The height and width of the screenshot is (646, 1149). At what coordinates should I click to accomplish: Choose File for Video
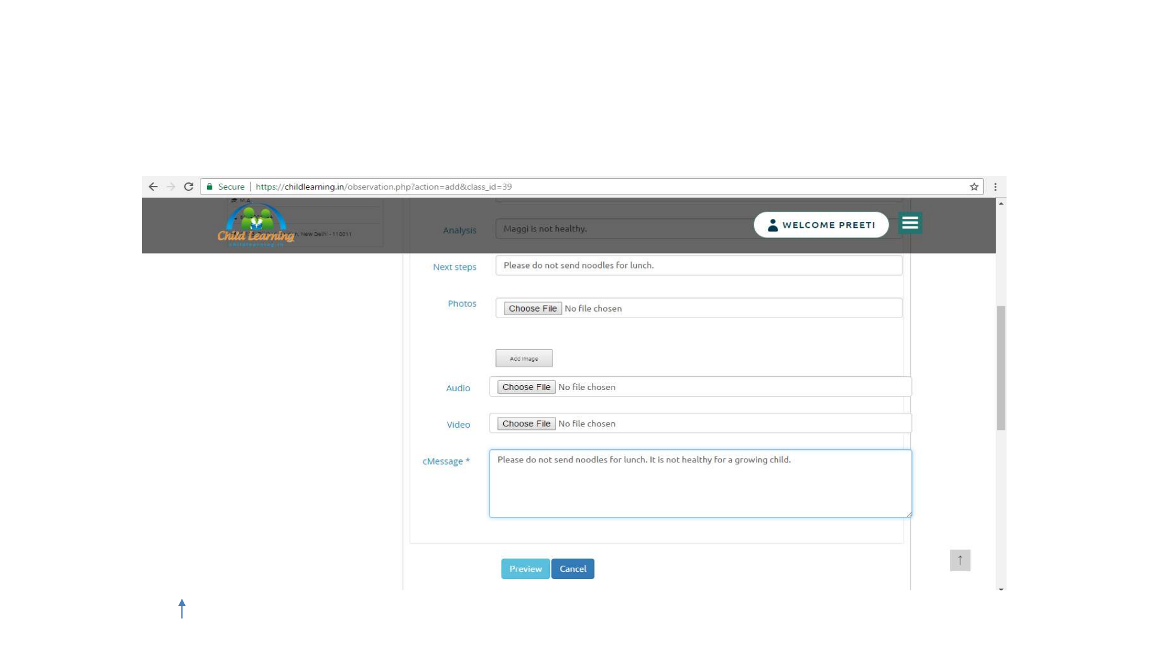point(526,423)
